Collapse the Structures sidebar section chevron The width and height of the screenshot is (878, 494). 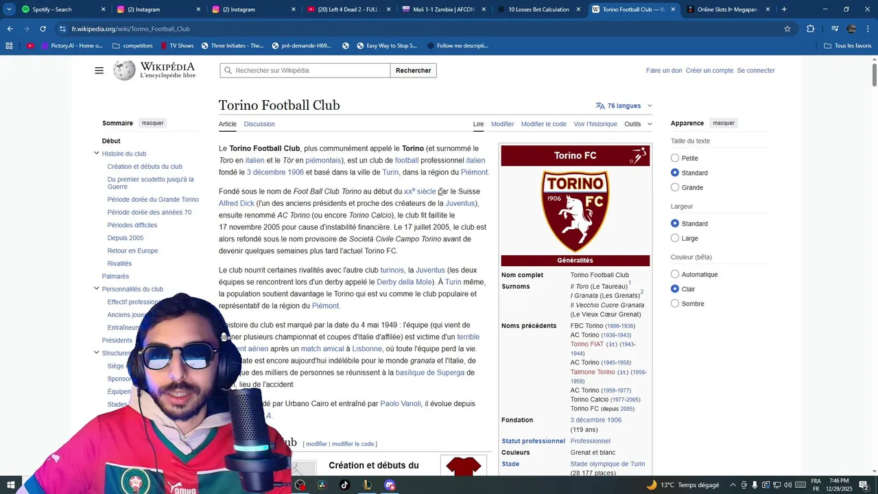point(97,353)
